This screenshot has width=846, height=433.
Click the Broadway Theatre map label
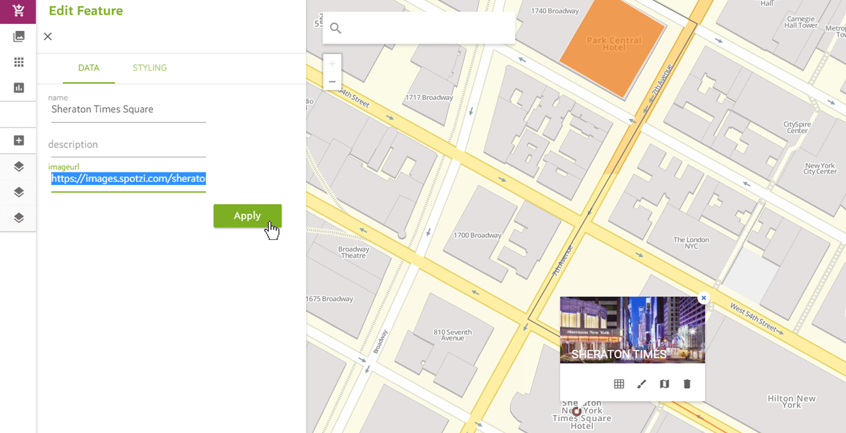(354, 253)
